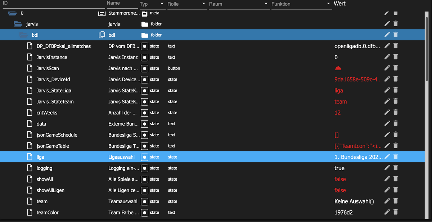Edit the highlighted liga state
The image size is (432, 222).
tap(387, 157)
